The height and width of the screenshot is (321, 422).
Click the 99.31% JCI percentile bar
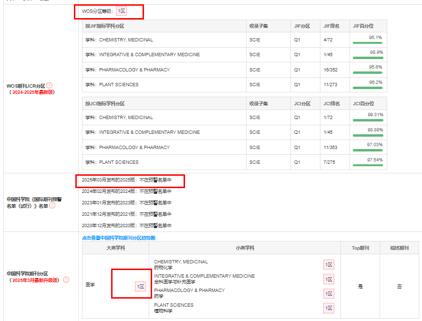(x=368, y=120)
